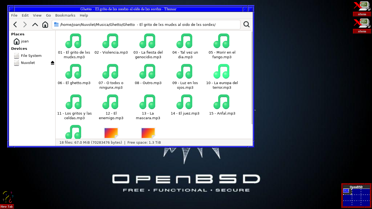The image size is (372, 209).
Task: Select 07 - O todxs o ningunx.mp3 icon
Action: click(111, 71)
